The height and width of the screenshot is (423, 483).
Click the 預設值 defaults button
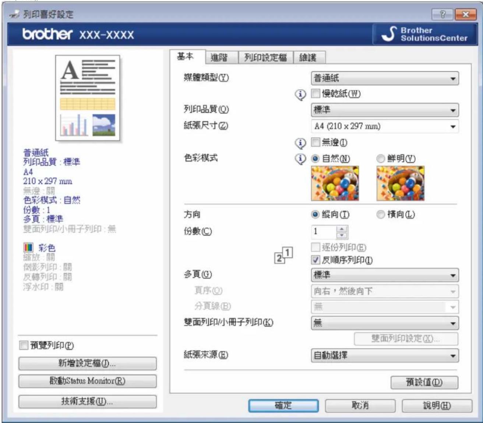click(424, 382)
